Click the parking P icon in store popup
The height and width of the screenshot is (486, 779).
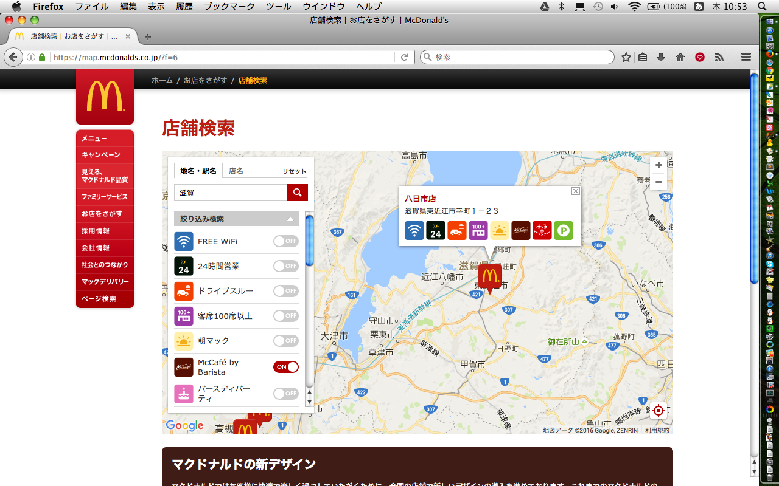(x=564, y=230)
